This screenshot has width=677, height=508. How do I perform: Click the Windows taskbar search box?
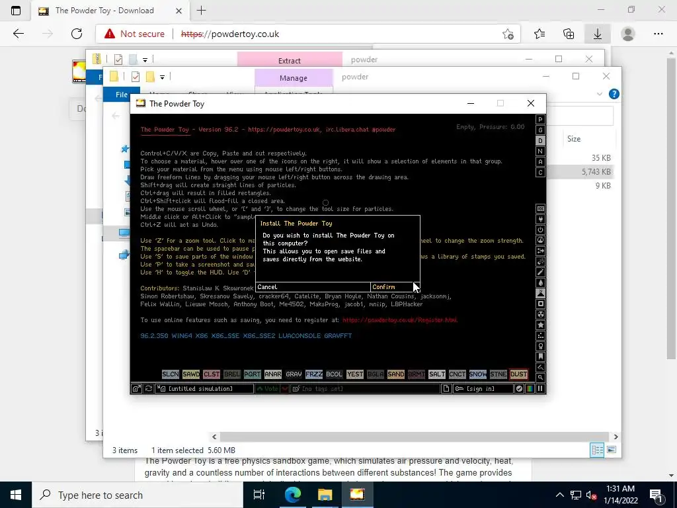coord(138,495)
